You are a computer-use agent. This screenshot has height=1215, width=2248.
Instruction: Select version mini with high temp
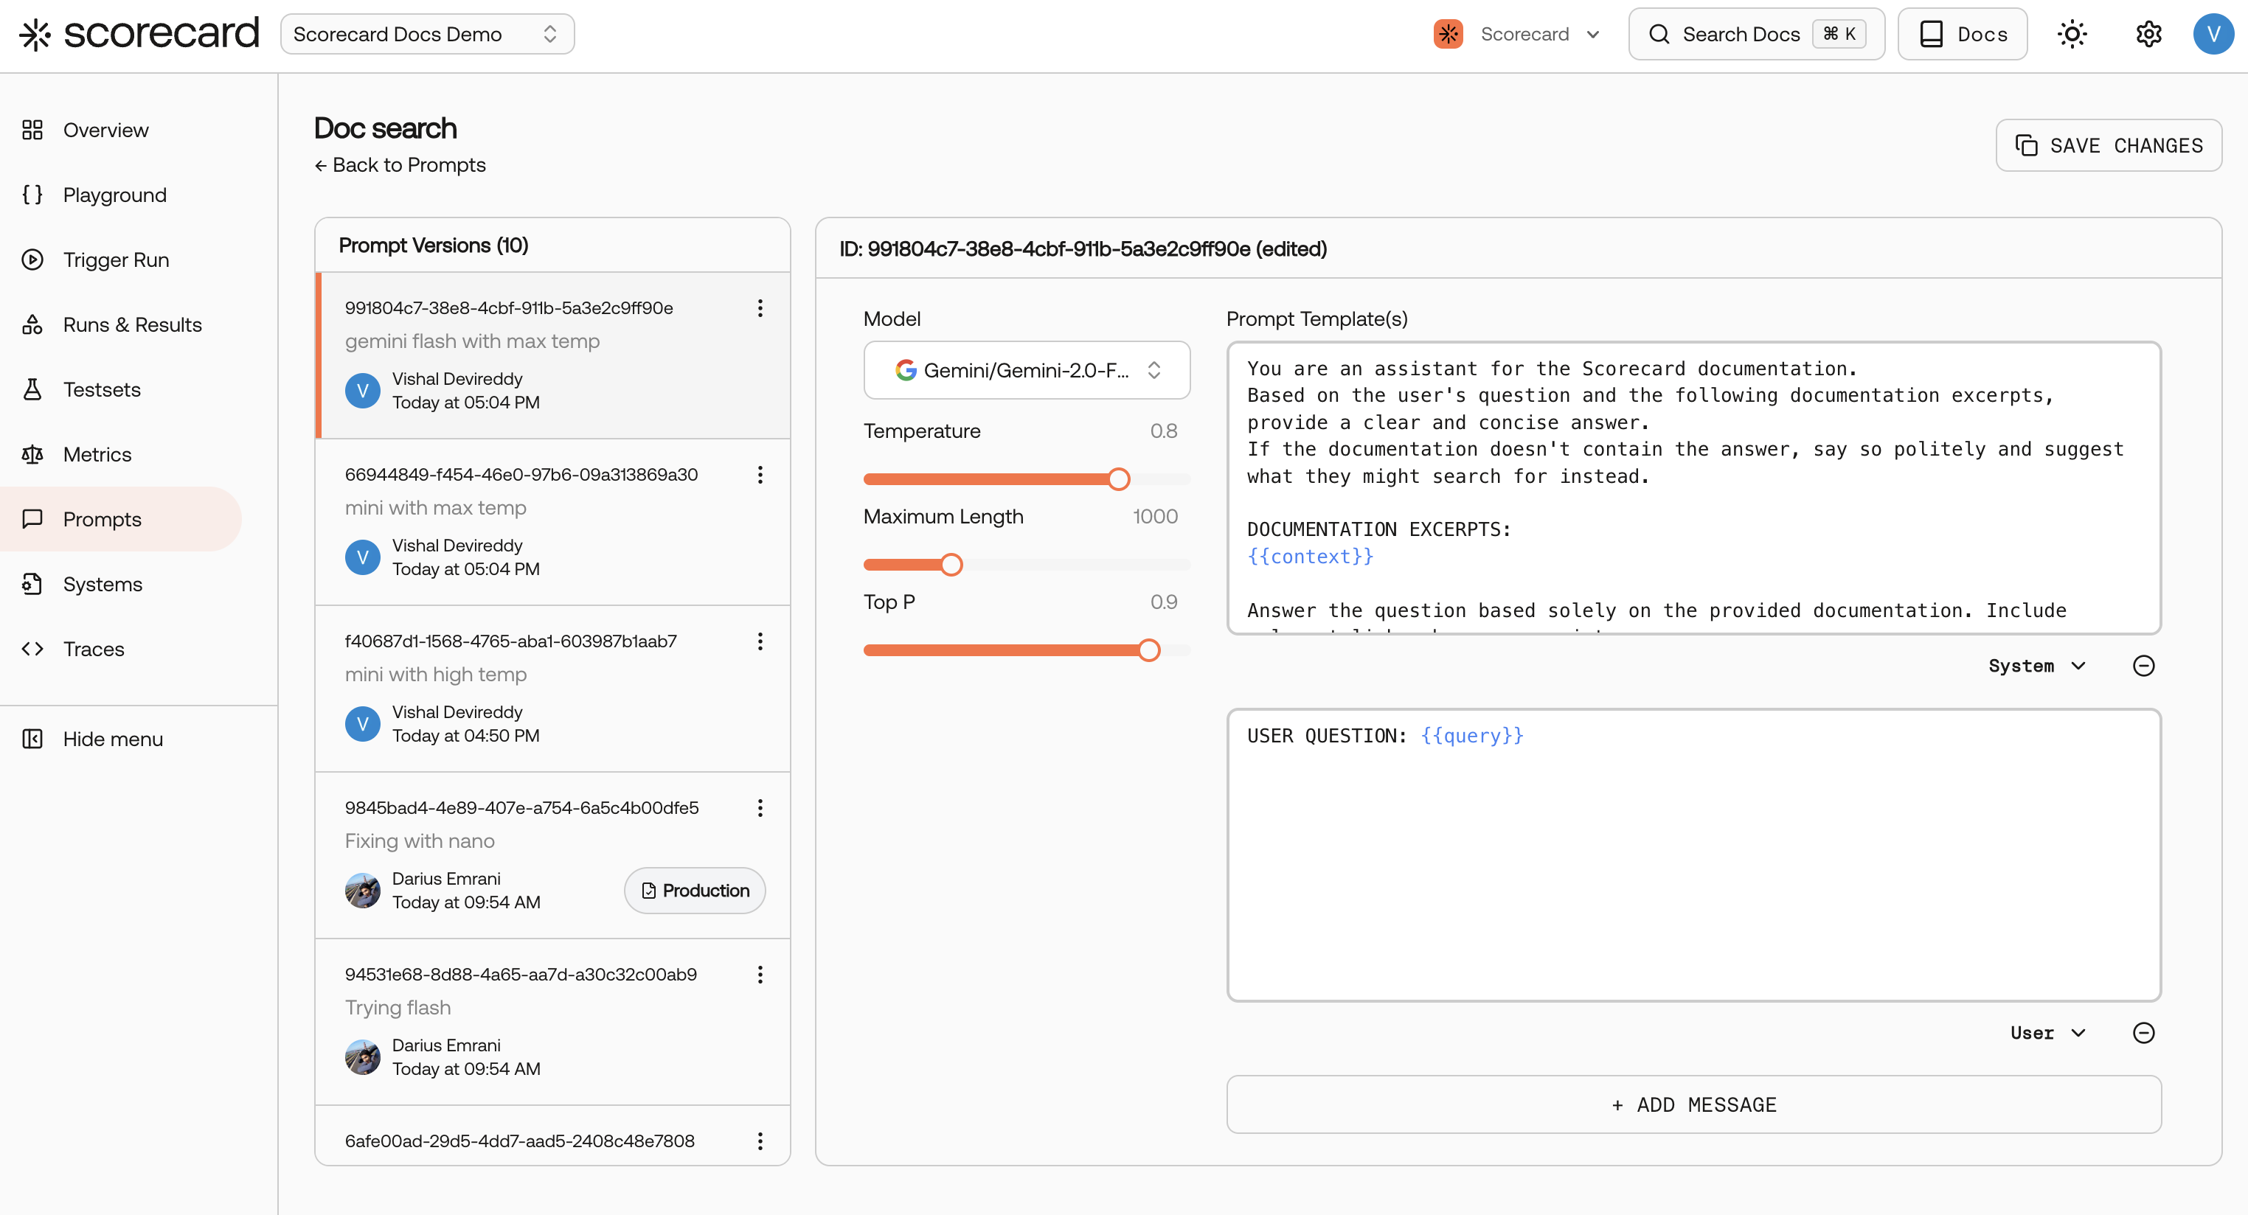click(x=552, y=688)
